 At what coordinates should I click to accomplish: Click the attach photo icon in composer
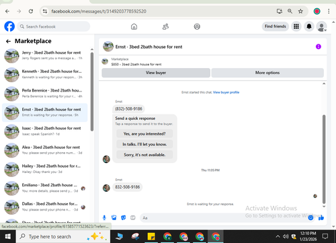(x=114, y=217)
